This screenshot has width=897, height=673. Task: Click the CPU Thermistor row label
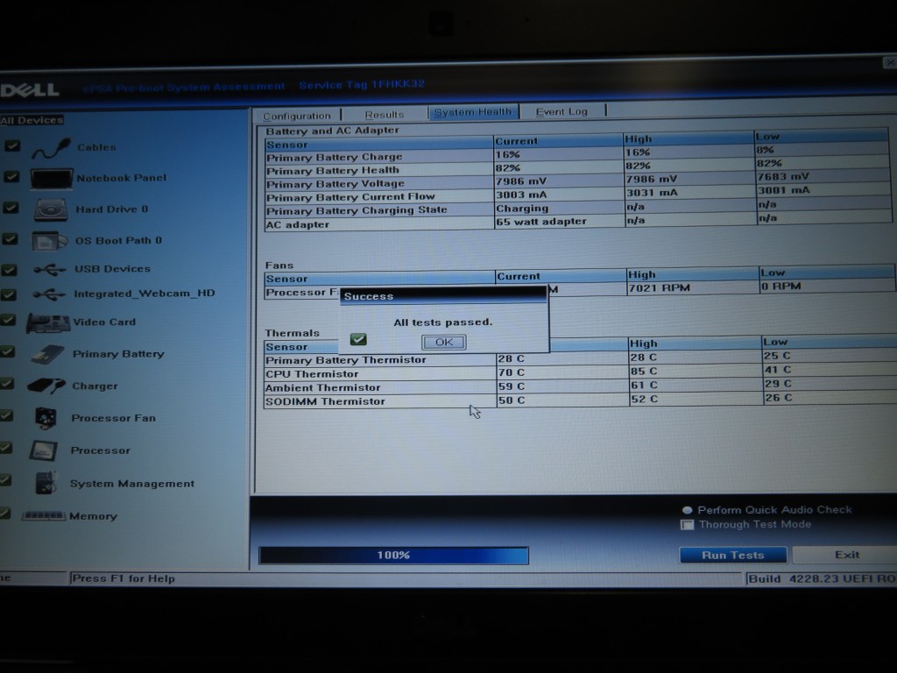(312, 373)
